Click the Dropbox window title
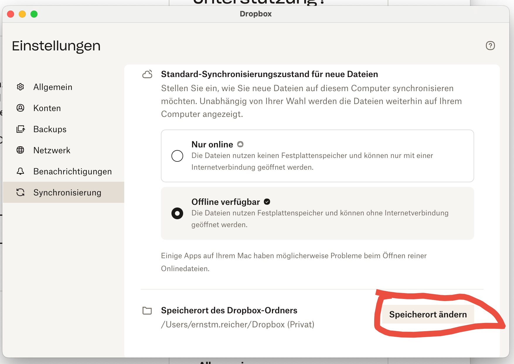 pyautogui.click(x=256, y=14)
